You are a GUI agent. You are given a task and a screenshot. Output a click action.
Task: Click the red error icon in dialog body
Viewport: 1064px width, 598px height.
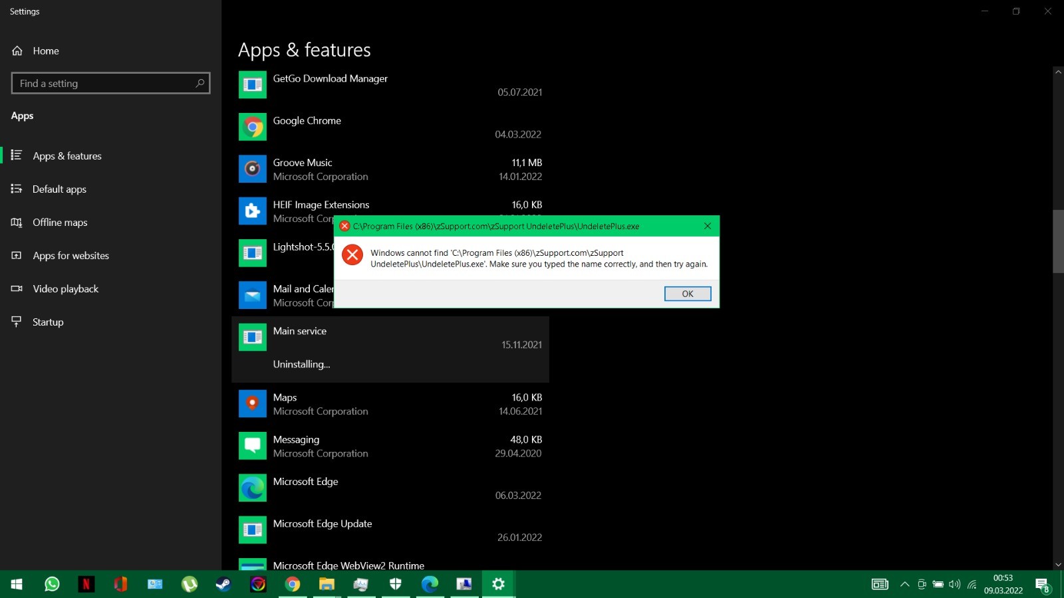pos(352,255)
